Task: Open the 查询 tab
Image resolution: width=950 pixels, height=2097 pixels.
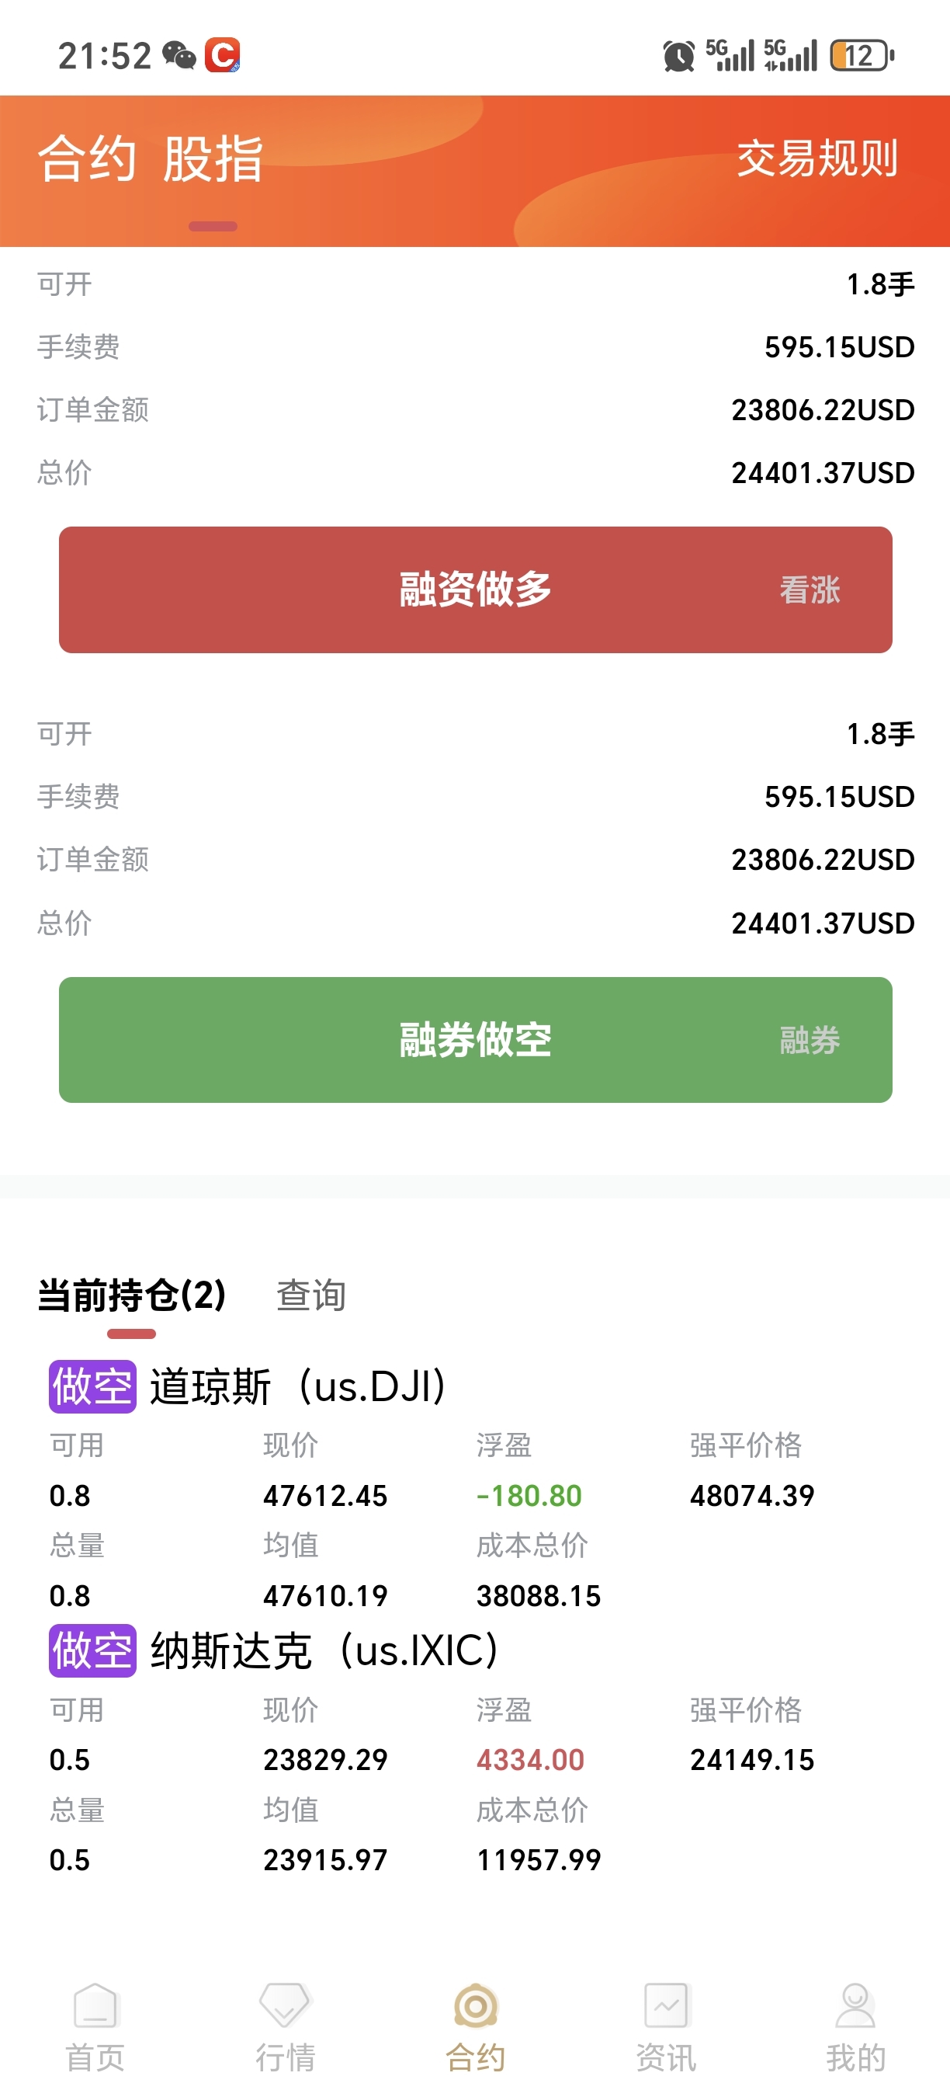Action: point(310,1295)
